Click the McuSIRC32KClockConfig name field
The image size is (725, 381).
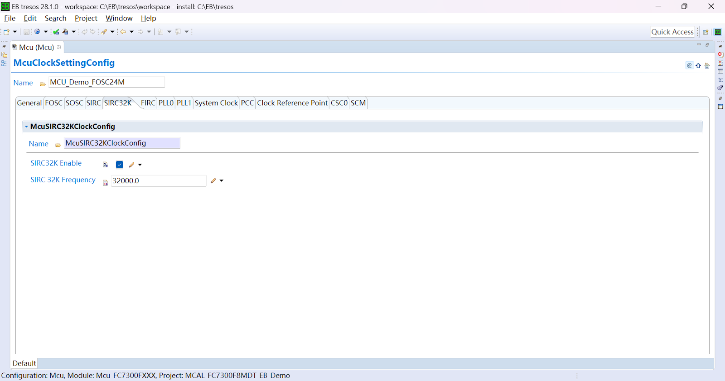pos(122,143)
